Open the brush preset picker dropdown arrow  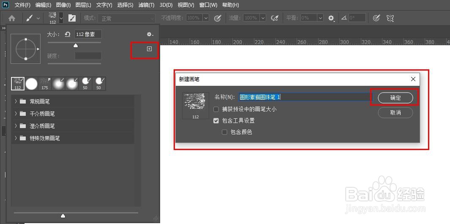[x=61, y=18]
